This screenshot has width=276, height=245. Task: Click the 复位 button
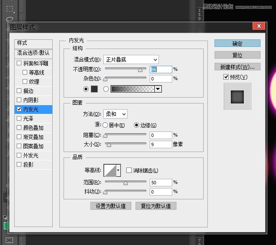237,55
